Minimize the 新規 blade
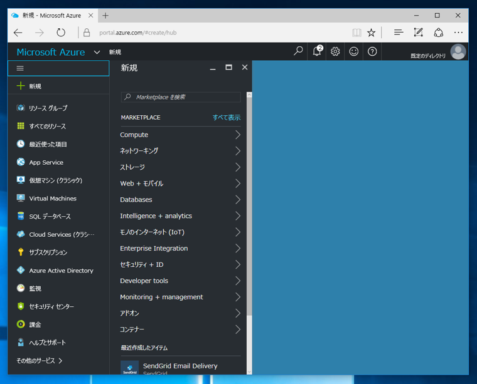This screenshot has width=477, height=384. point(213,69)
